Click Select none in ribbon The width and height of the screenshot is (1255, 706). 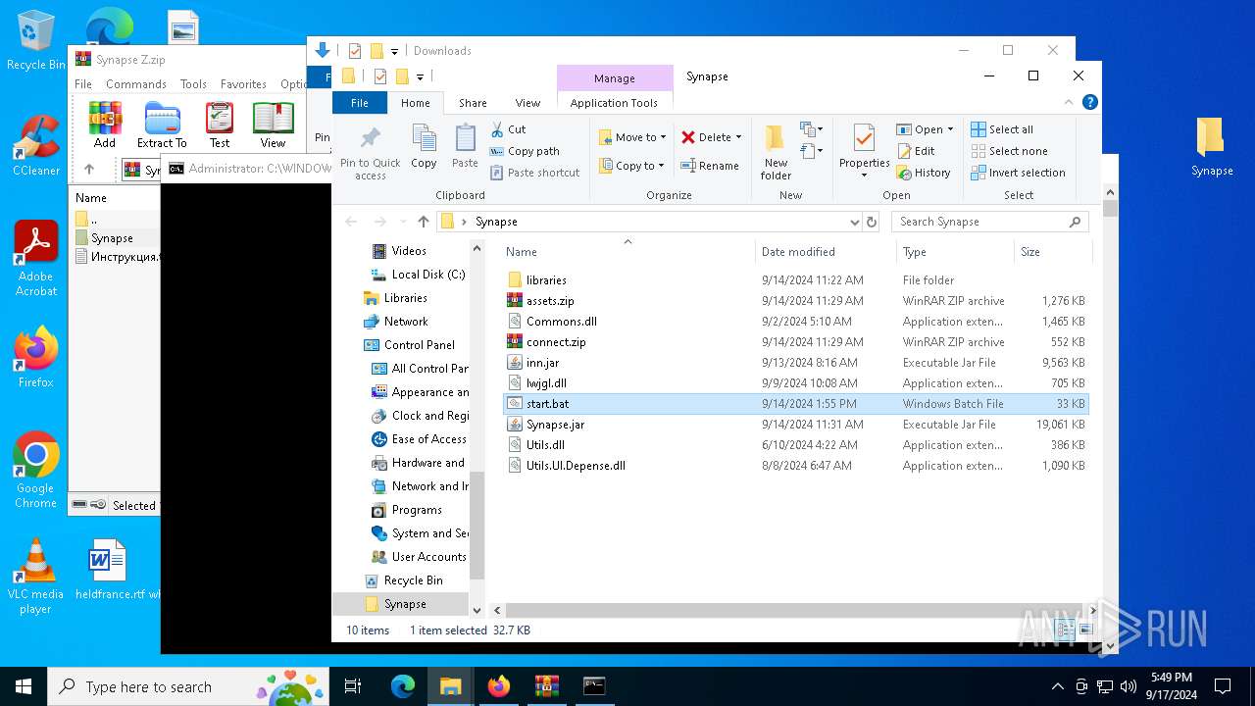tap(1009, 151)
